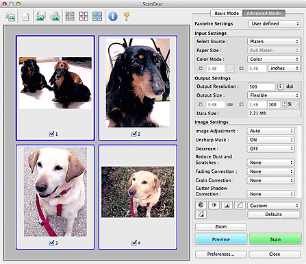Open the Gutter Shadow Correction dropdown
Image resolution: width=306 pixels, height=264 pixels.
tap(271, 194)
